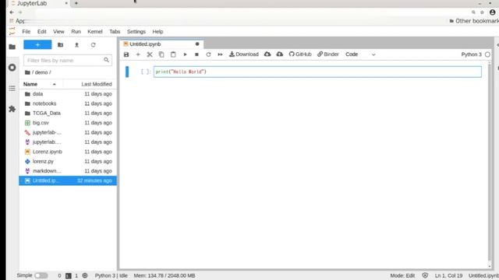The image size is (499, 280).
Task: Select the big.csv file
Action: [68, 123]
